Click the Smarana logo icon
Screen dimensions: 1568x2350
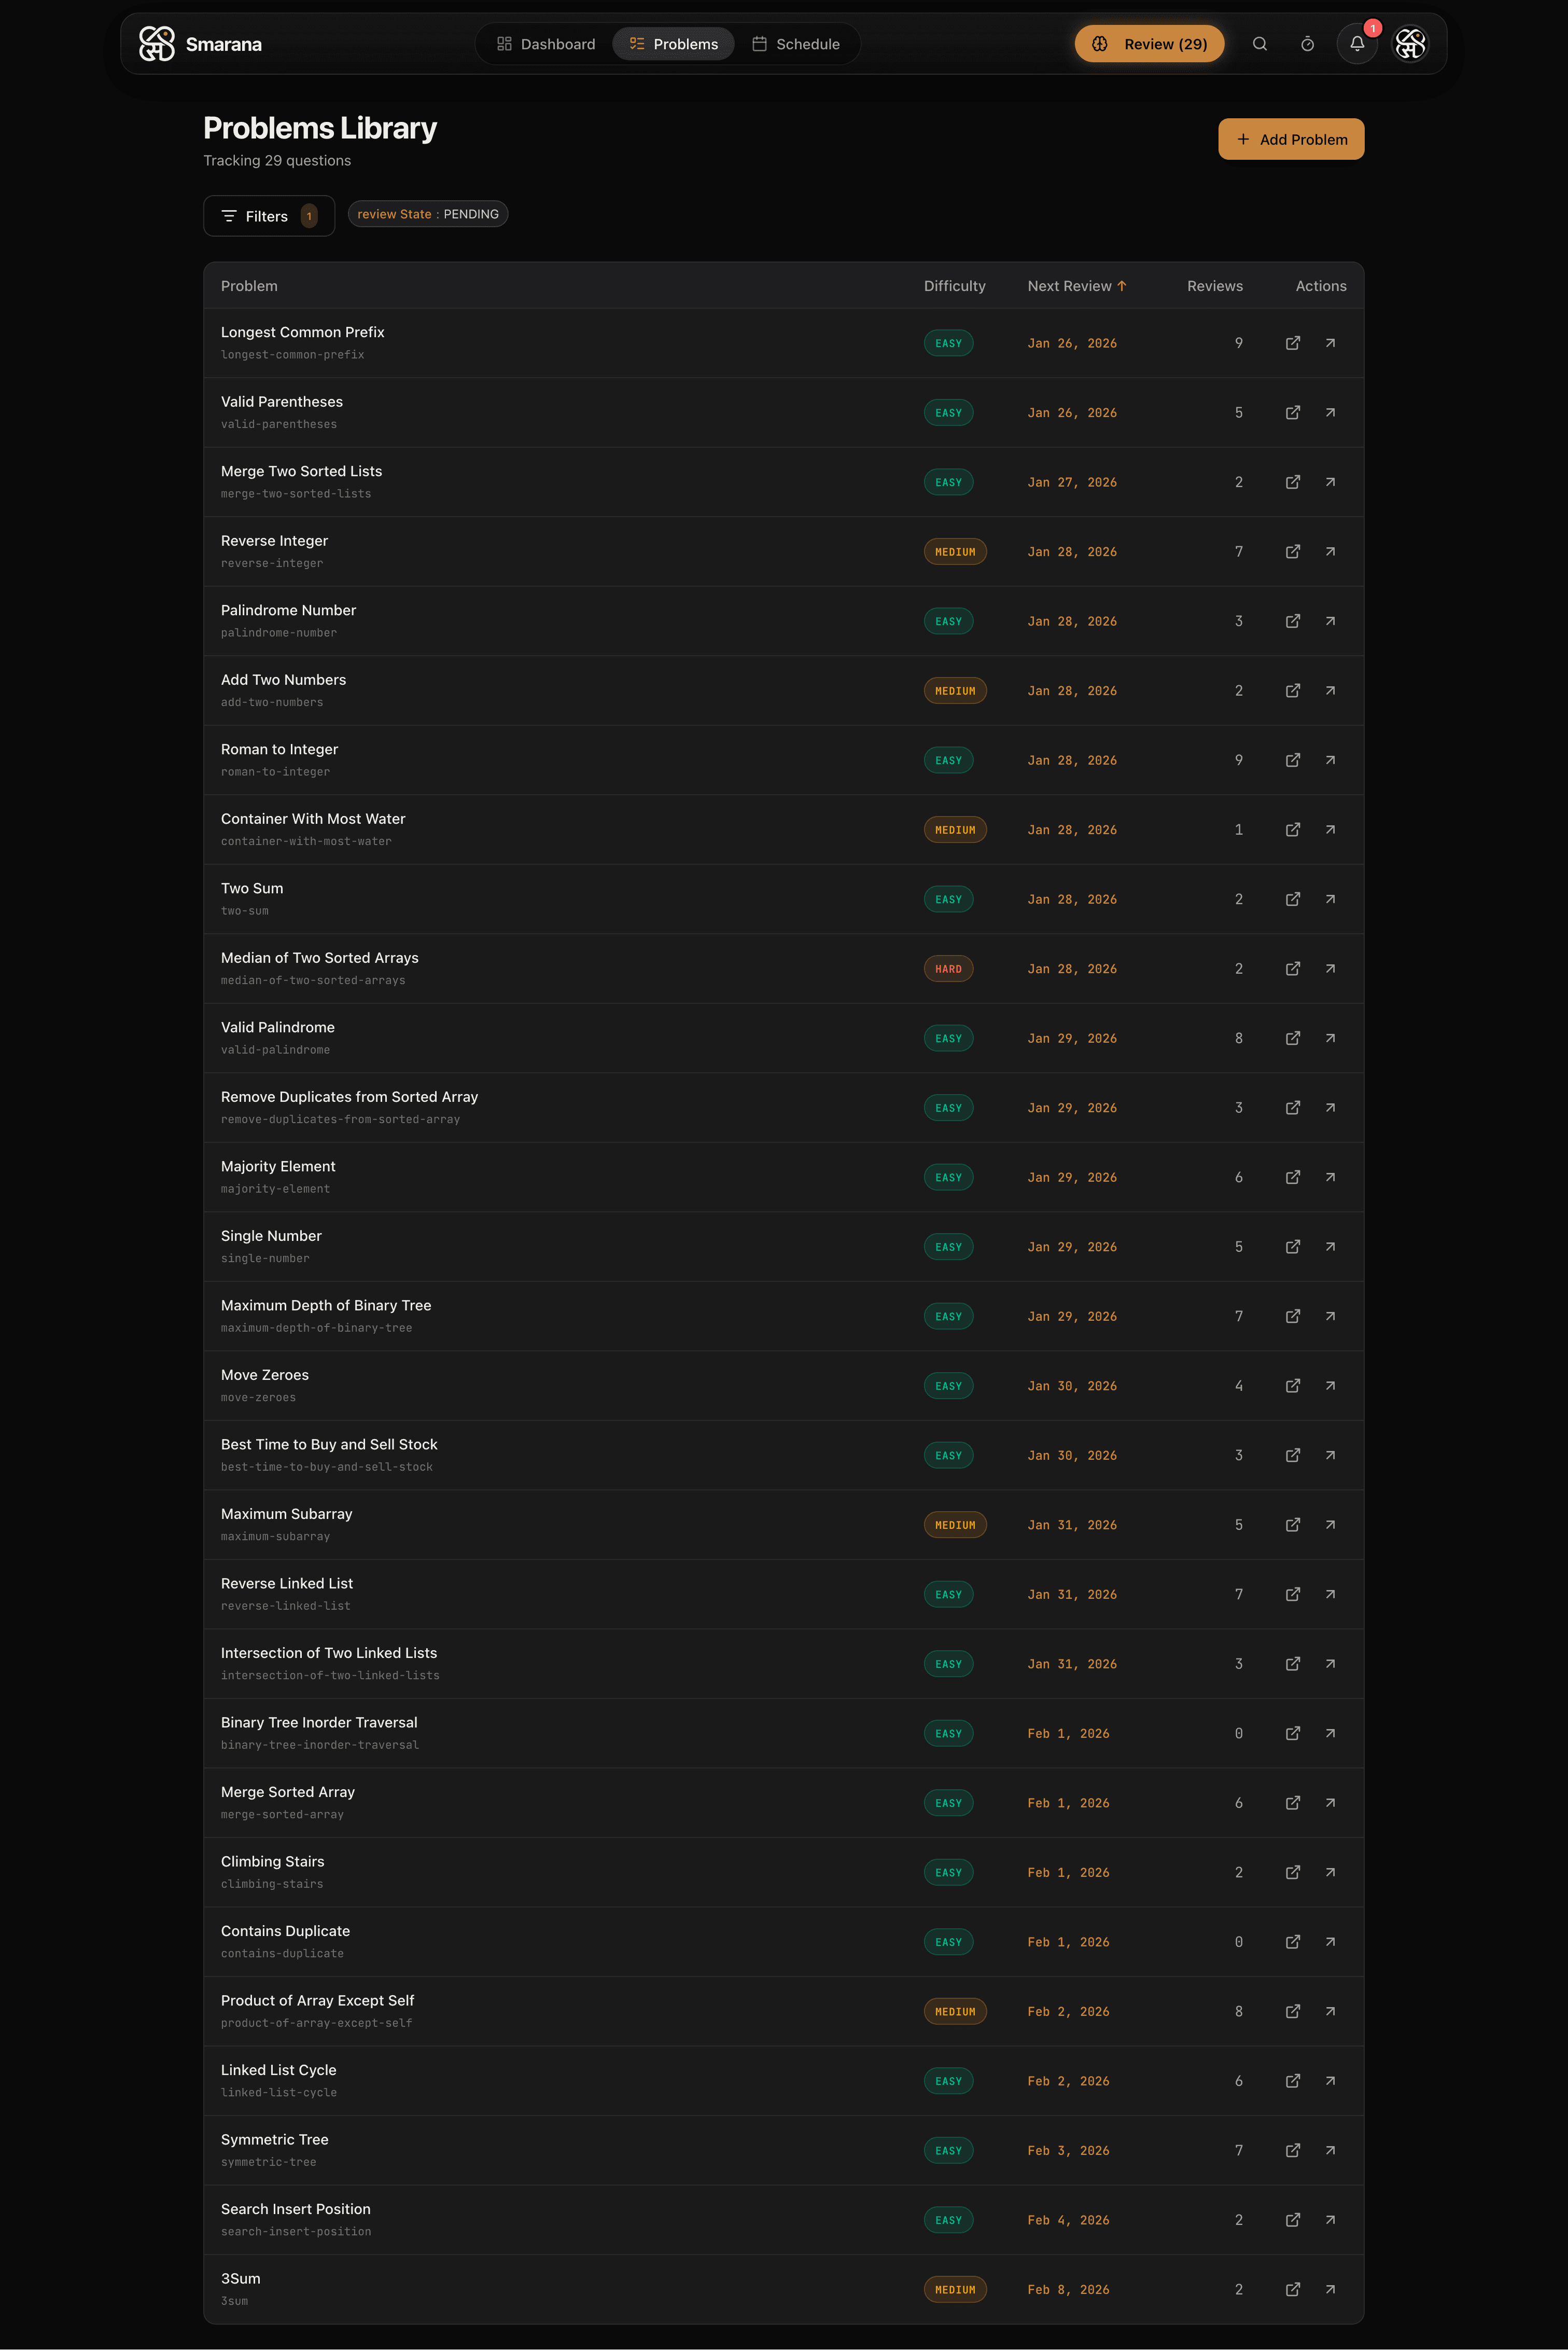point(157,44)
